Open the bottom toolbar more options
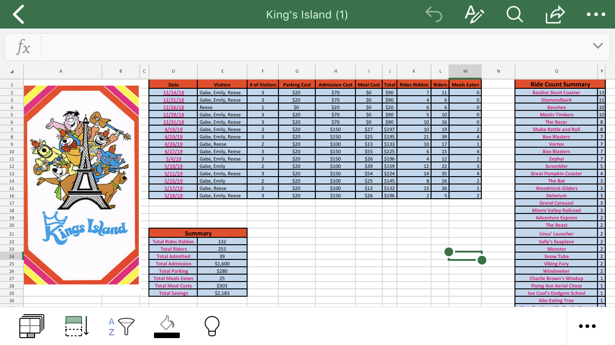 (x=587, y=326)
